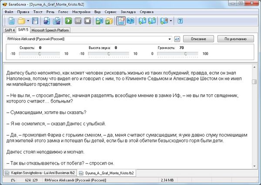Select Dyuma_A._Graf_Monte_Kristo.fb2 document tab

pos(107,173)
